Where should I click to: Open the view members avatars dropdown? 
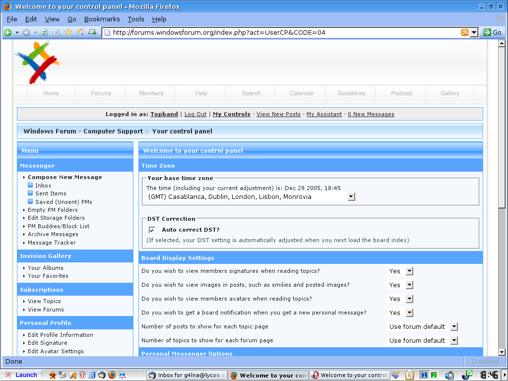pyautogui.click(x=400, y=299)
